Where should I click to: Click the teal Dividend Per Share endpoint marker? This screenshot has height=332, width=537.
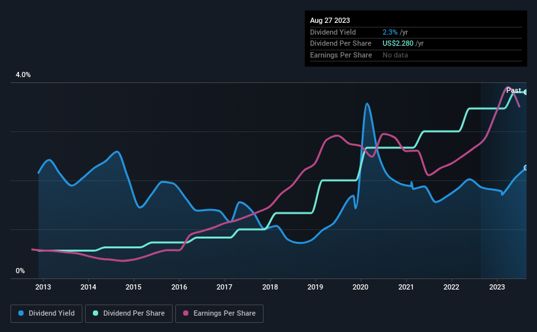pyautogui.click(x=526, y=92)
